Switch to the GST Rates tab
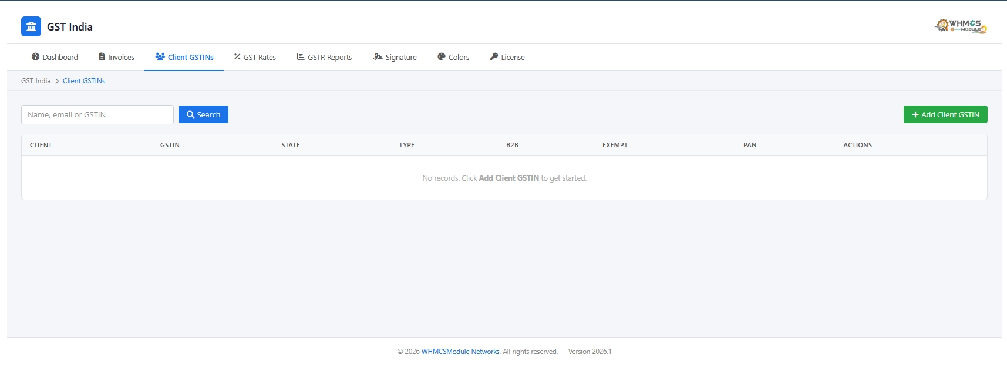Screen dimensions: 1007x368 point(255,57)
